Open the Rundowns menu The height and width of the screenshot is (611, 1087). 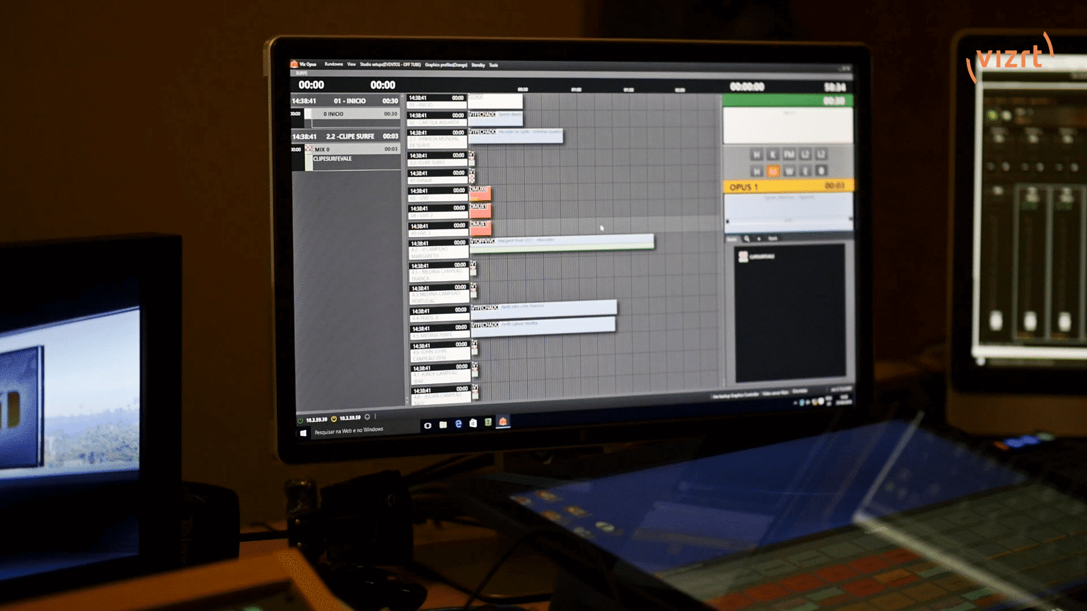click(x=333, y=64)
